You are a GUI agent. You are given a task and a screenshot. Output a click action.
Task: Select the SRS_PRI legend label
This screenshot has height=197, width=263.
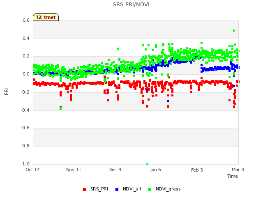click(x=99, y=189)
